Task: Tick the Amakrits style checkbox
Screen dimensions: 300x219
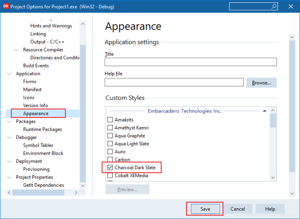Action: (x=110, y=120)
